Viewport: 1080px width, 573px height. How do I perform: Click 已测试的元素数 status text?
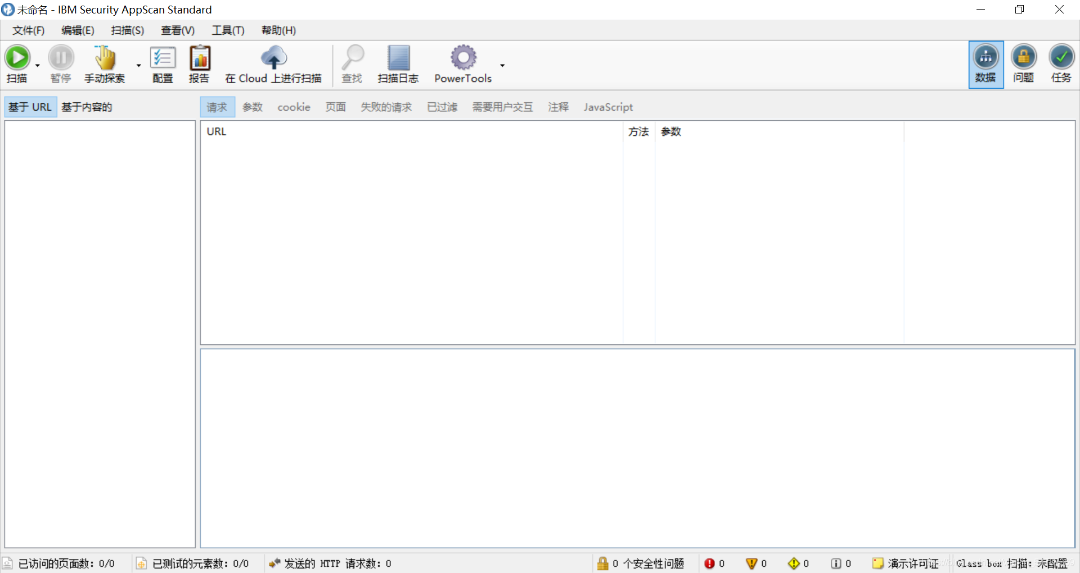click(x=200, y=563)
